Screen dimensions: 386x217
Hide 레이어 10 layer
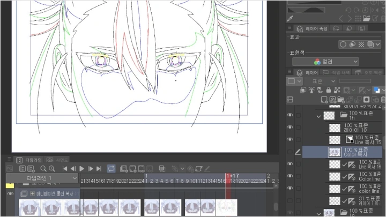click(x=290, y=128)
